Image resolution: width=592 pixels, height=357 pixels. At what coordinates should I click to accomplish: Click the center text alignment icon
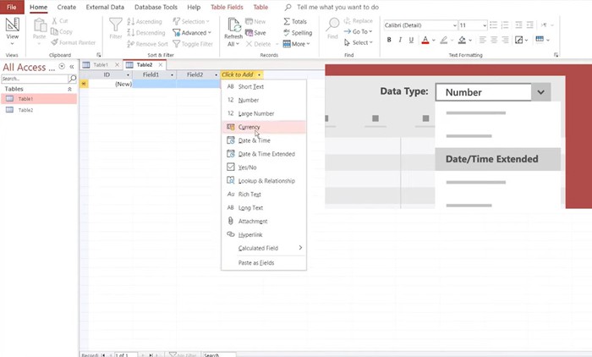(x=494, y=40)
